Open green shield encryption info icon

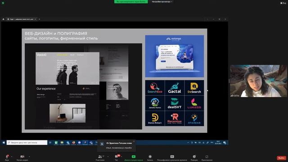click(3, 3)
